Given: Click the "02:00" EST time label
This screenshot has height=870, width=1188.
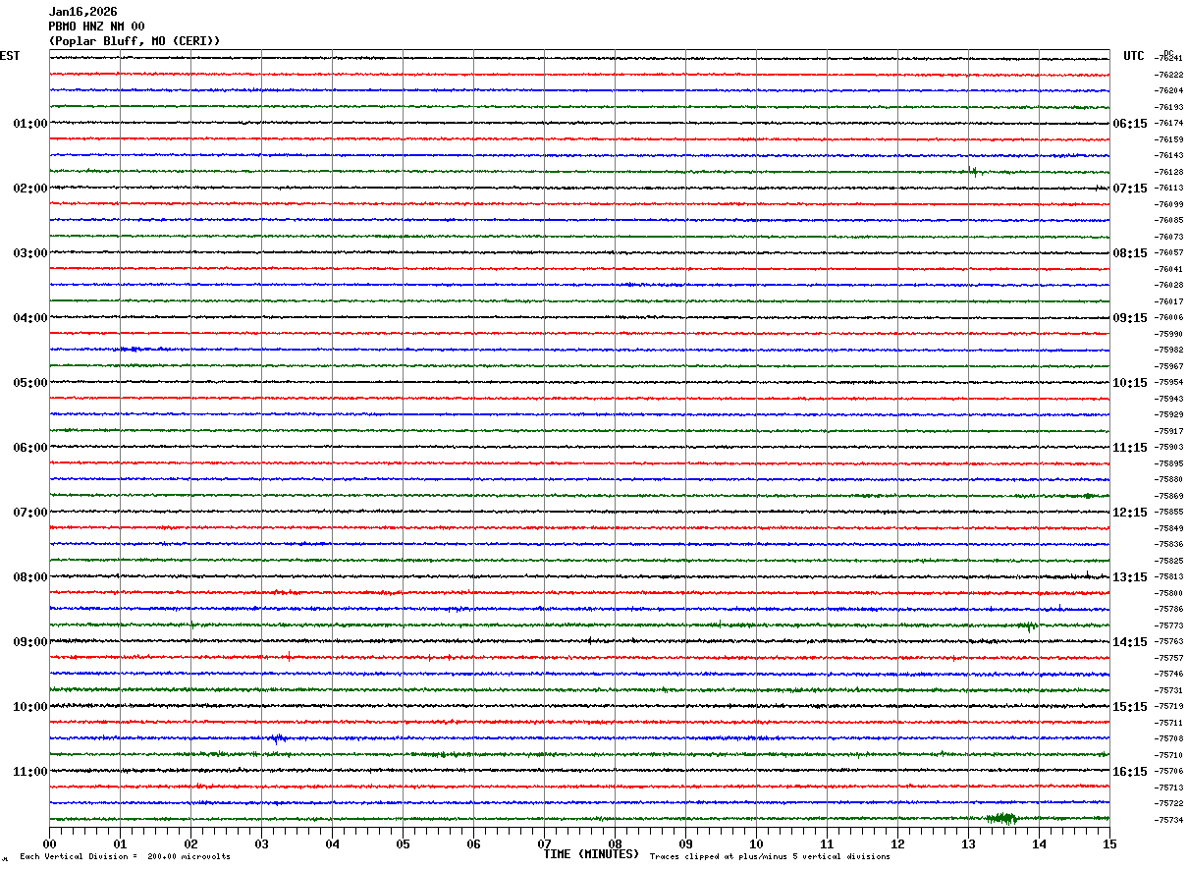Looking at the screenshot, I should pos(30,189).
